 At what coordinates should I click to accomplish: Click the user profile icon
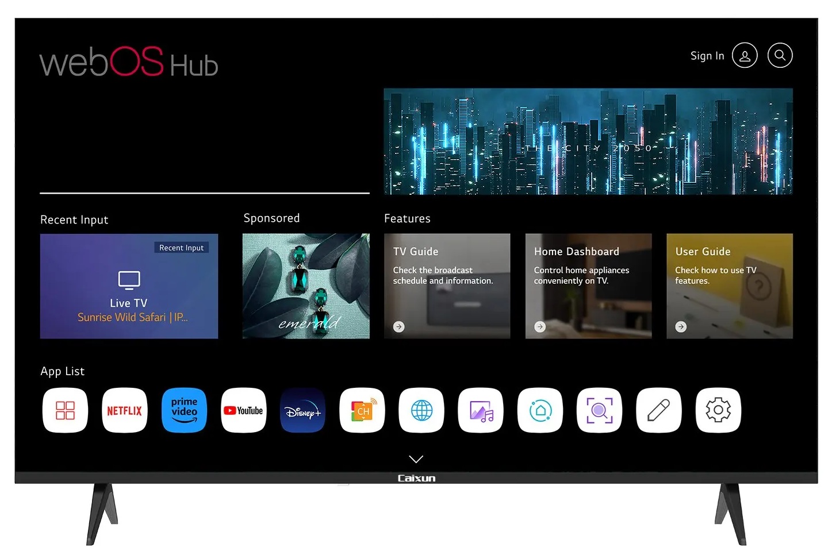pyautogui.click(x=745, y=56)
